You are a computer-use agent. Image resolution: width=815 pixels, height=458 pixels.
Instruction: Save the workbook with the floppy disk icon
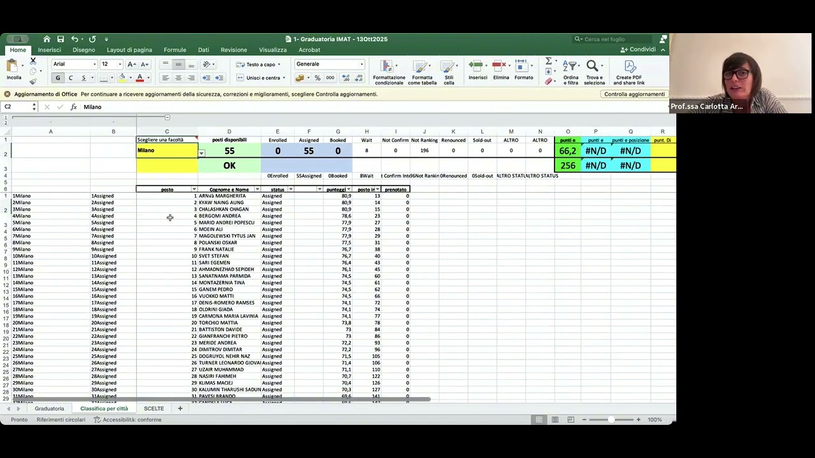click(60, 39)
